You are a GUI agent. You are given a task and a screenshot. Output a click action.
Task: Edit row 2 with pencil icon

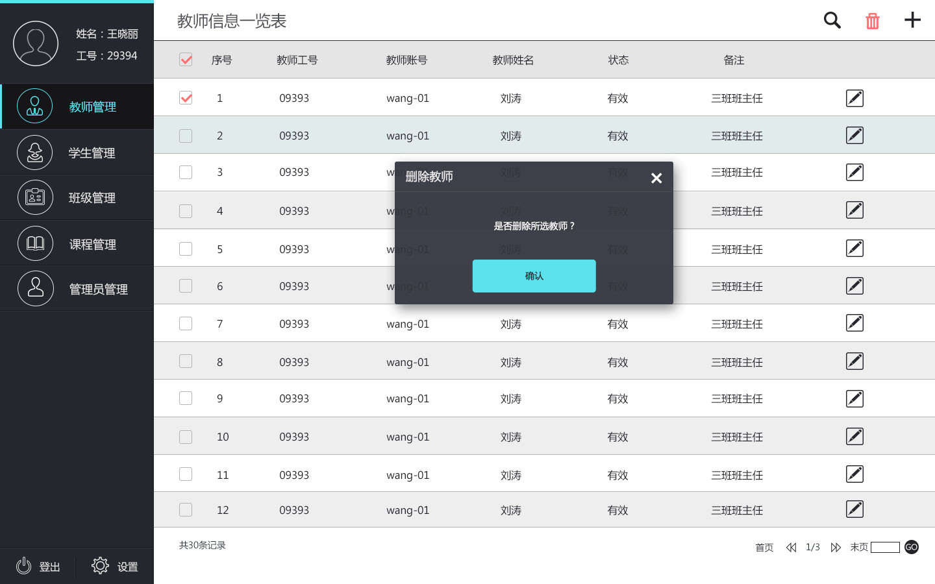click(x=854, y=135)
